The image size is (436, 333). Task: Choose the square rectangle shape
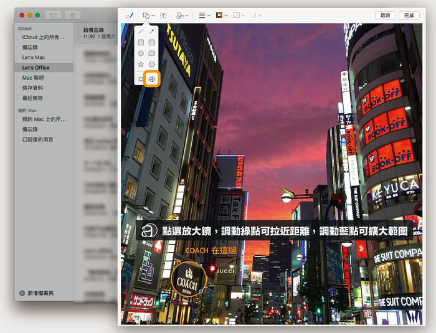coord(141,42)
